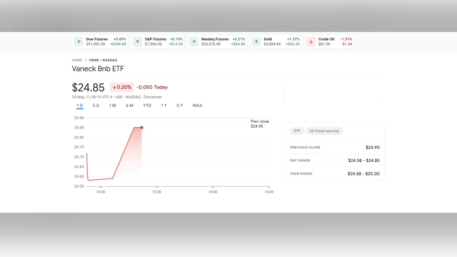Click the Crude Oil red down-arrow icon

(x=311, y=42)
